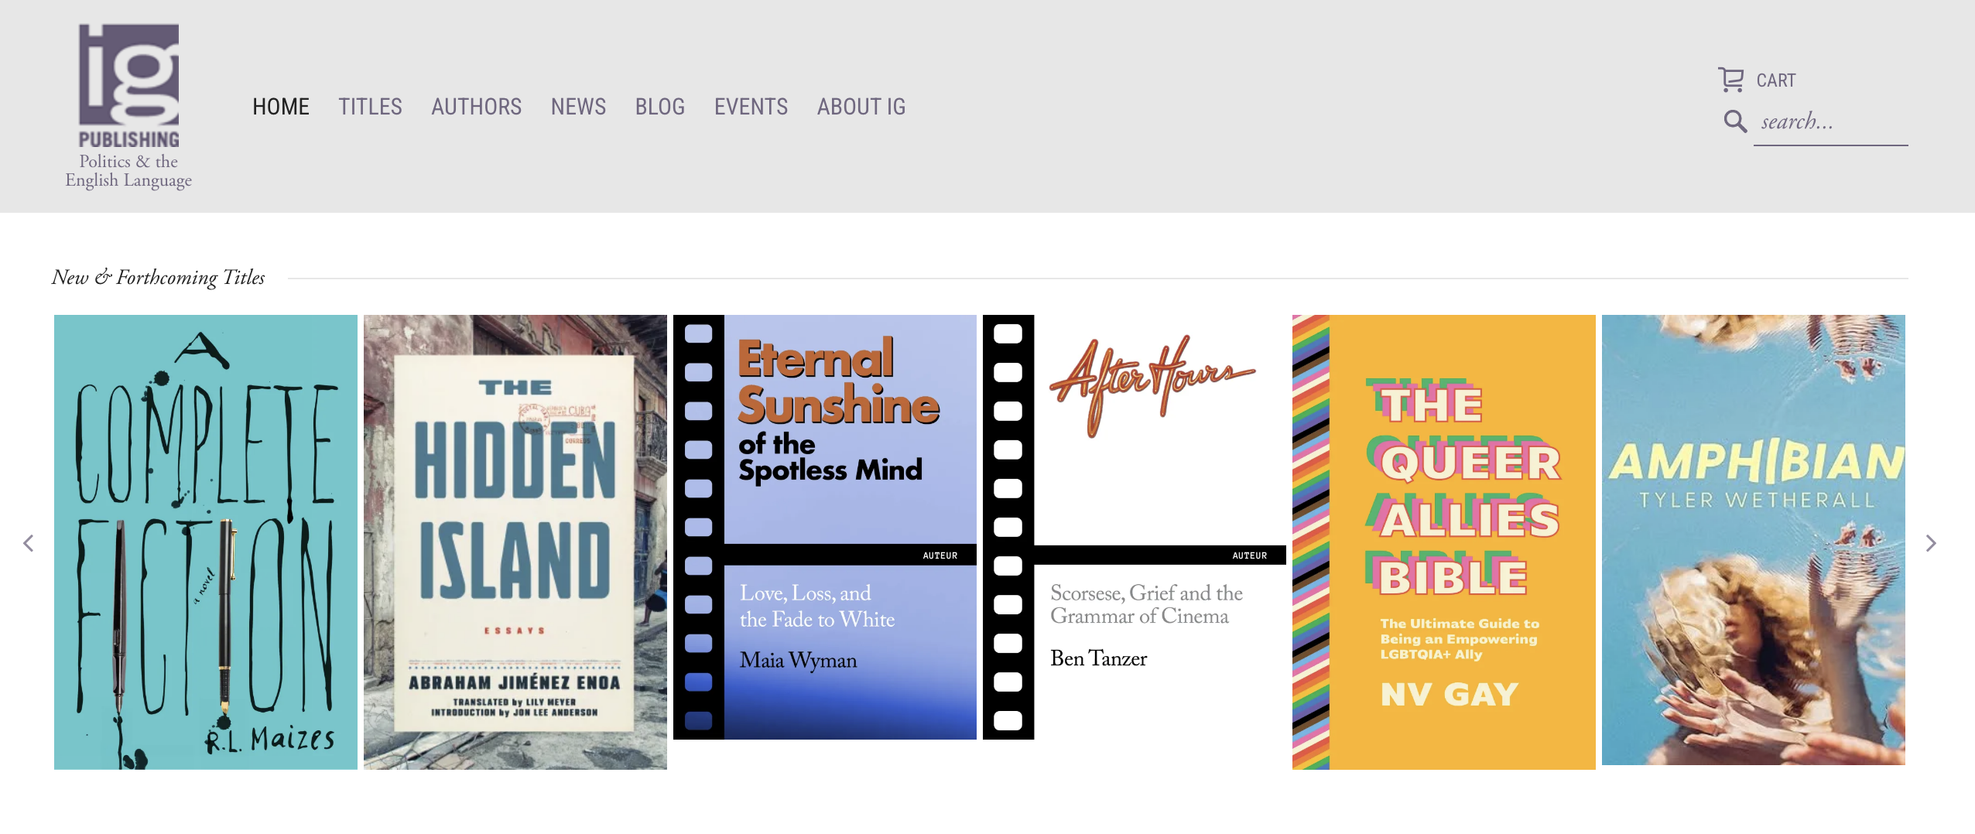Screen dimensions: 1975x834
Task: Open the shopping cart icon
Action: tap(1730, 80)
